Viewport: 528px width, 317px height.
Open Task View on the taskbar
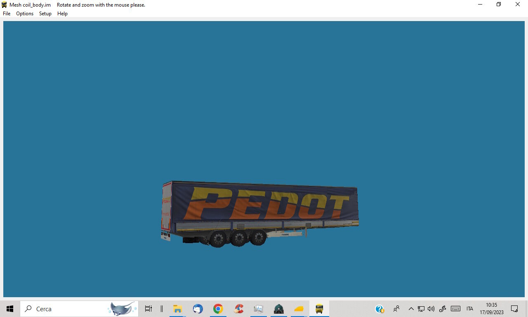tap(148, 309)
